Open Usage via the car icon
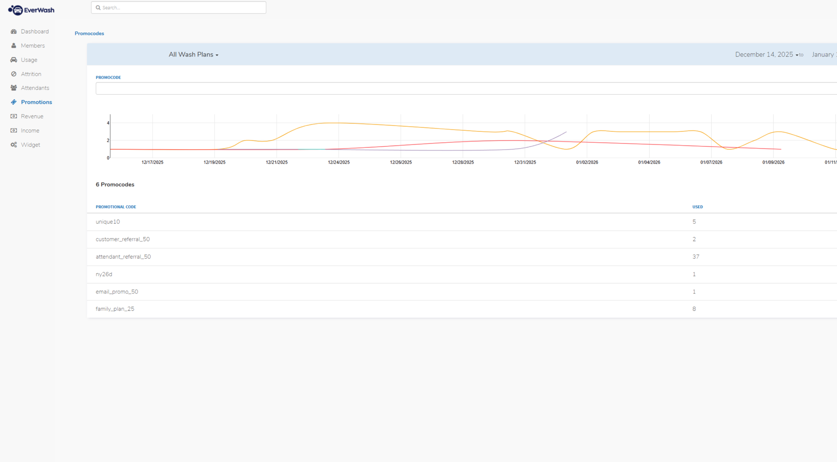This screenshot has height=462, width=837. 14,60
